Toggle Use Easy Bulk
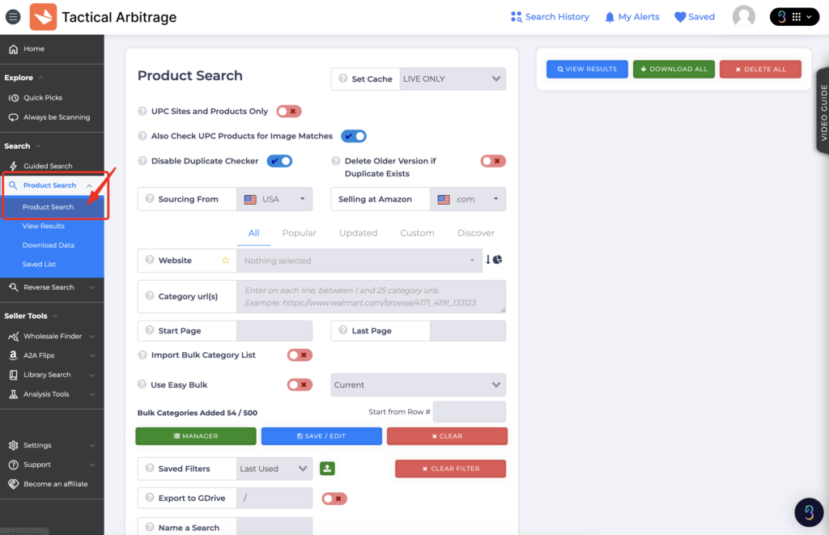The height and width of the screenshot is (535, 829). coord(300,385)
